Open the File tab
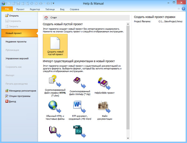The width and height of the screenshot is (187, 143). [7, 9]
